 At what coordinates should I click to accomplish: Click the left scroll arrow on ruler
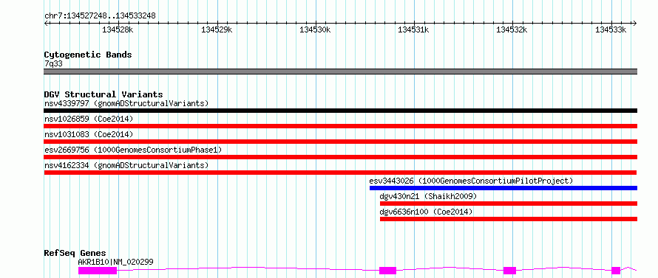pyautogui.click(x=46, y=23)
